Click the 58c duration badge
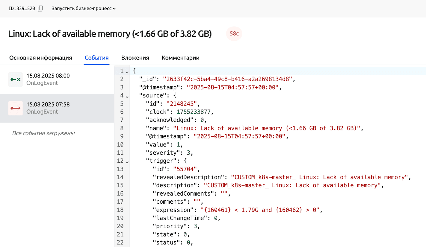 point(234,34)
